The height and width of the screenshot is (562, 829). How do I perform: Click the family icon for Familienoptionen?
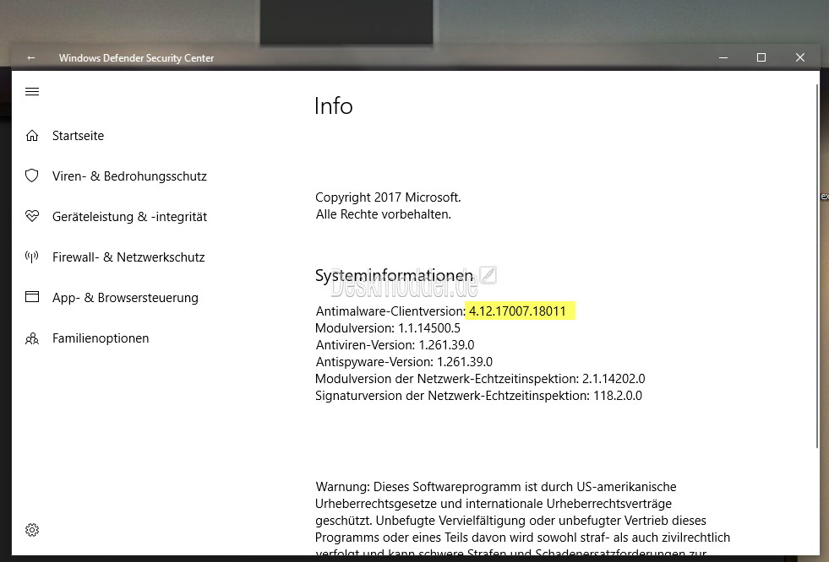32,338
